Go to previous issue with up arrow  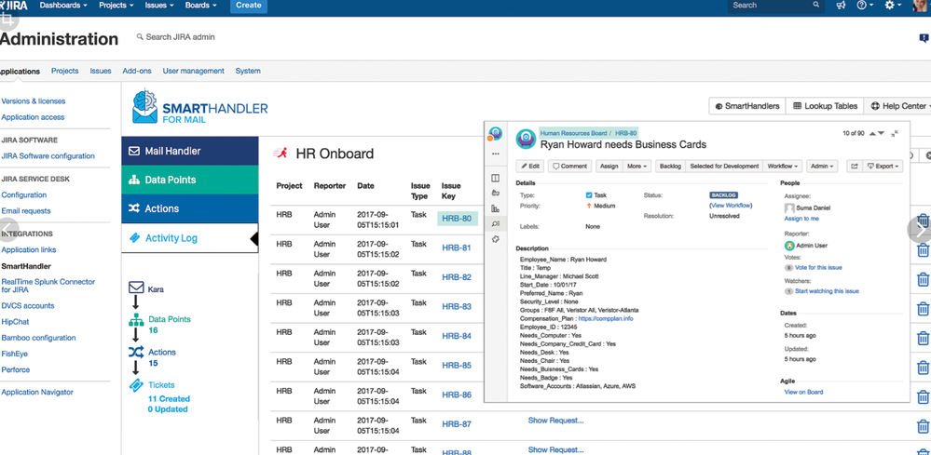click(871, 133)
